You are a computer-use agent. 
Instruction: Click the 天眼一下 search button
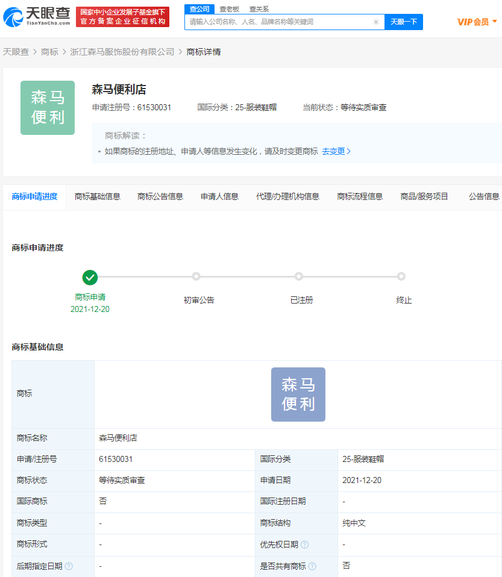pyautogui.click(x=404, y=22)
